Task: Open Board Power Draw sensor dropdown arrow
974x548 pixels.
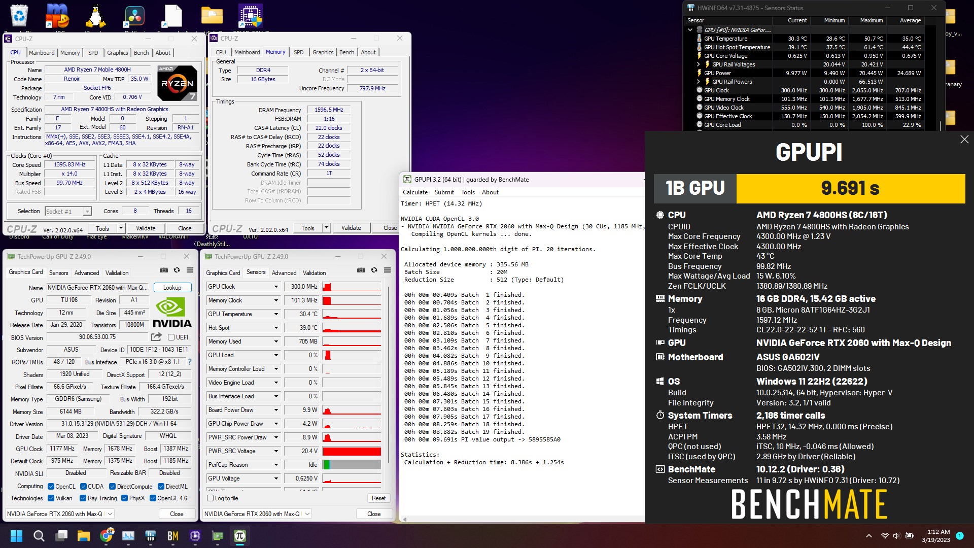Action: click(x=276, y=410)
